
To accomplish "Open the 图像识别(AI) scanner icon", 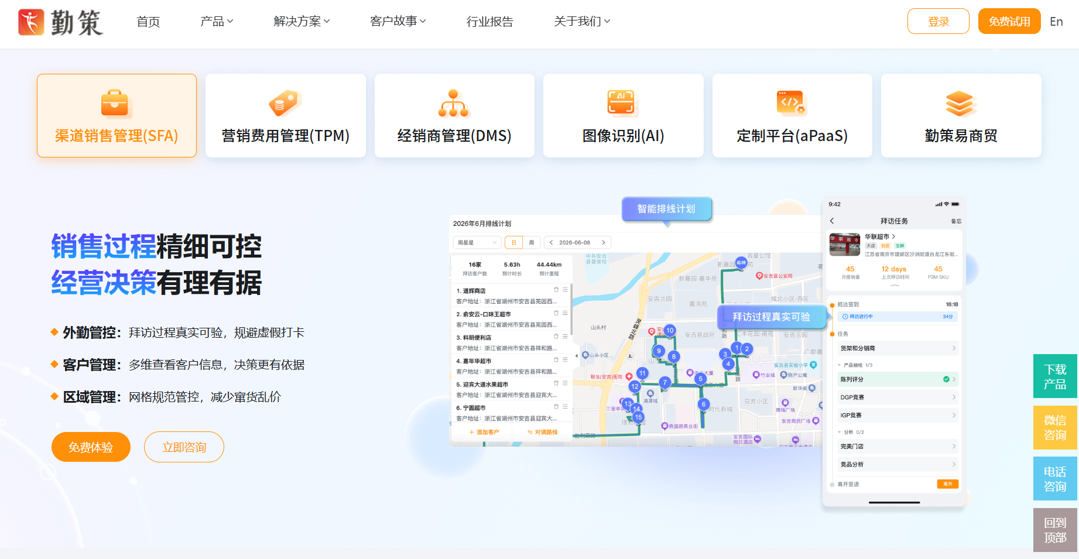I will pyautogui.click(x=622, y=104).
